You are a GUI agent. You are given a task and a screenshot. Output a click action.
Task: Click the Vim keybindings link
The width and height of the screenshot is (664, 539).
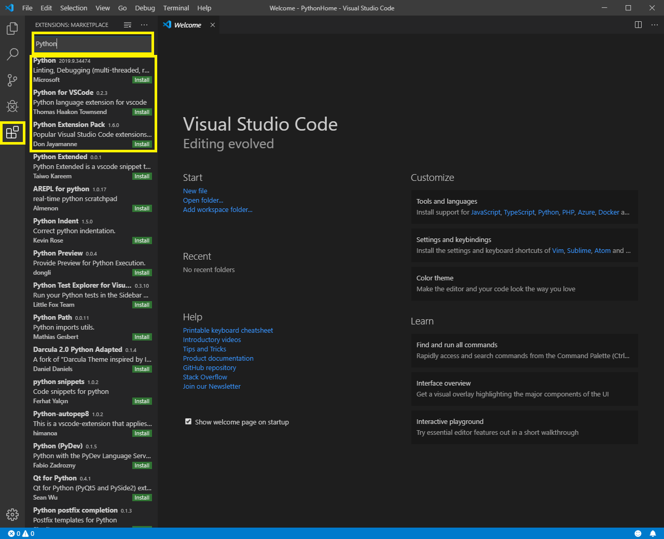tap(558, 250)
